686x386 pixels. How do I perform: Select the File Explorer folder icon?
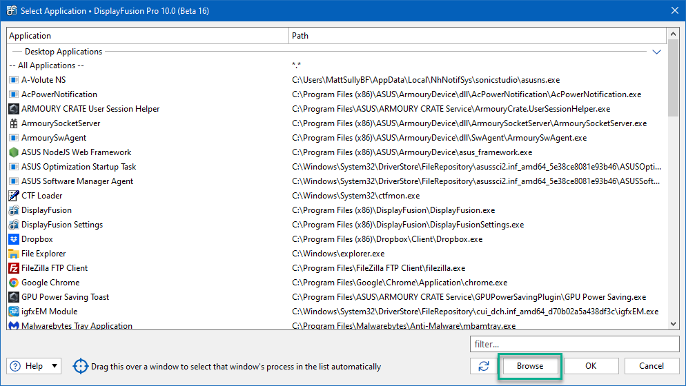[14, 254]
